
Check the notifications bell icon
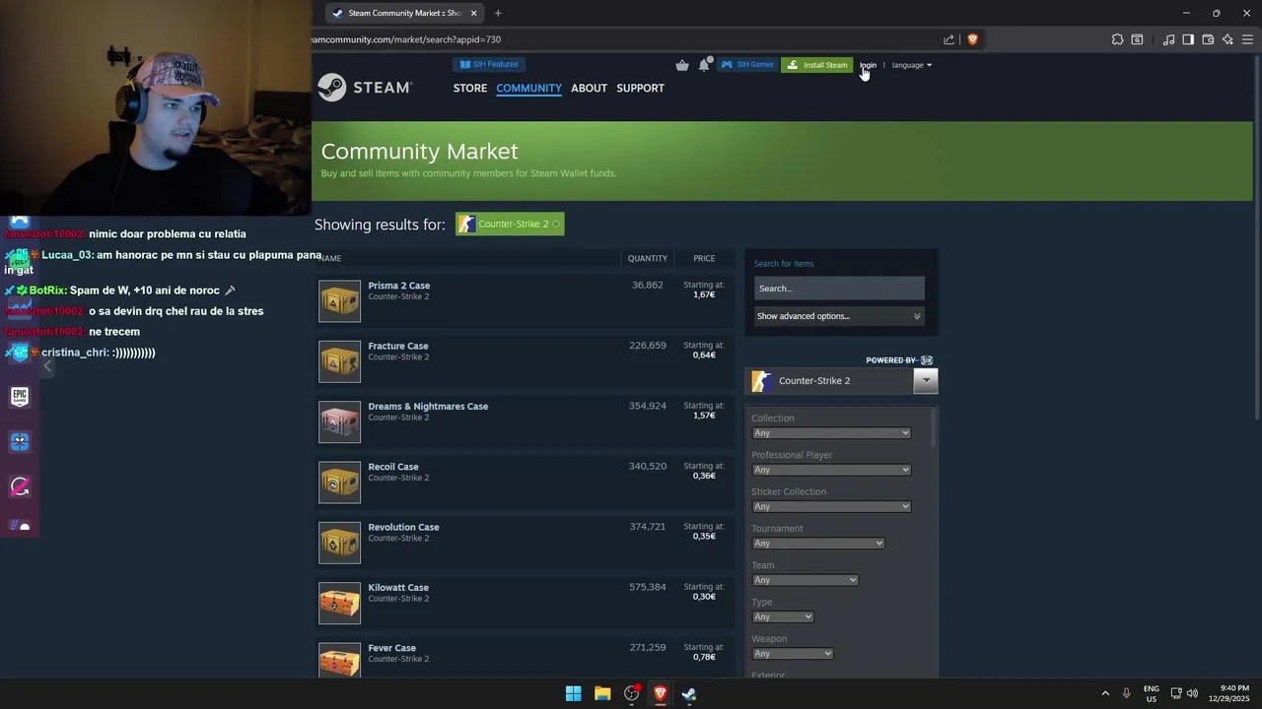click(705, 65)
